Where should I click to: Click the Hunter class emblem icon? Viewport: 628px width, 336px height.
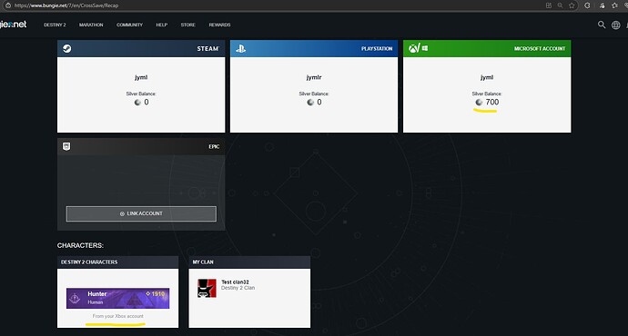click(75, 298)
